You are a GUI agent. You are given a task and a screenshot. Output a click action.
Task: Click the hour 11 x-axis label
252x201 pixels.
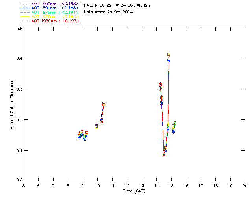click(x=112, y=186)
